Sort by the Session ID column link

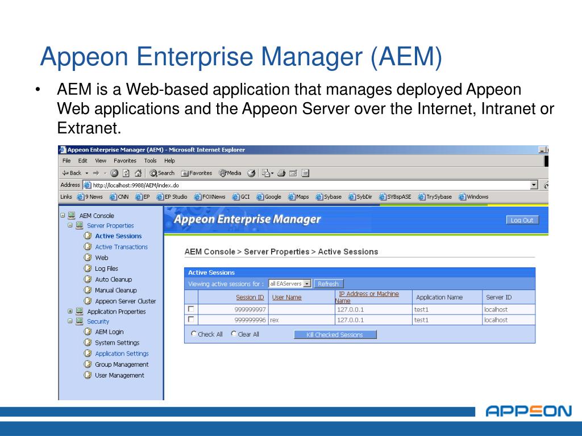tap(250, 297)
